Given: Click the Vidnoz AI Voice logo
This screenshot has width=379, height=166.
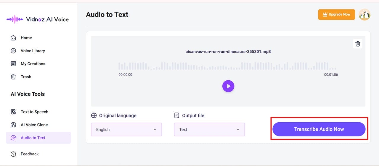Looking at the screenshot, I should tap(38, 19).
